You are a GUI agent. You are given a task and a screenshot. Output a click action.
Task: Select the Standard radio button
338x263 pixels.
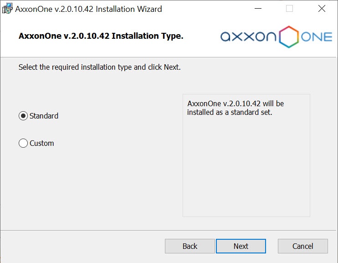[23, 116]
